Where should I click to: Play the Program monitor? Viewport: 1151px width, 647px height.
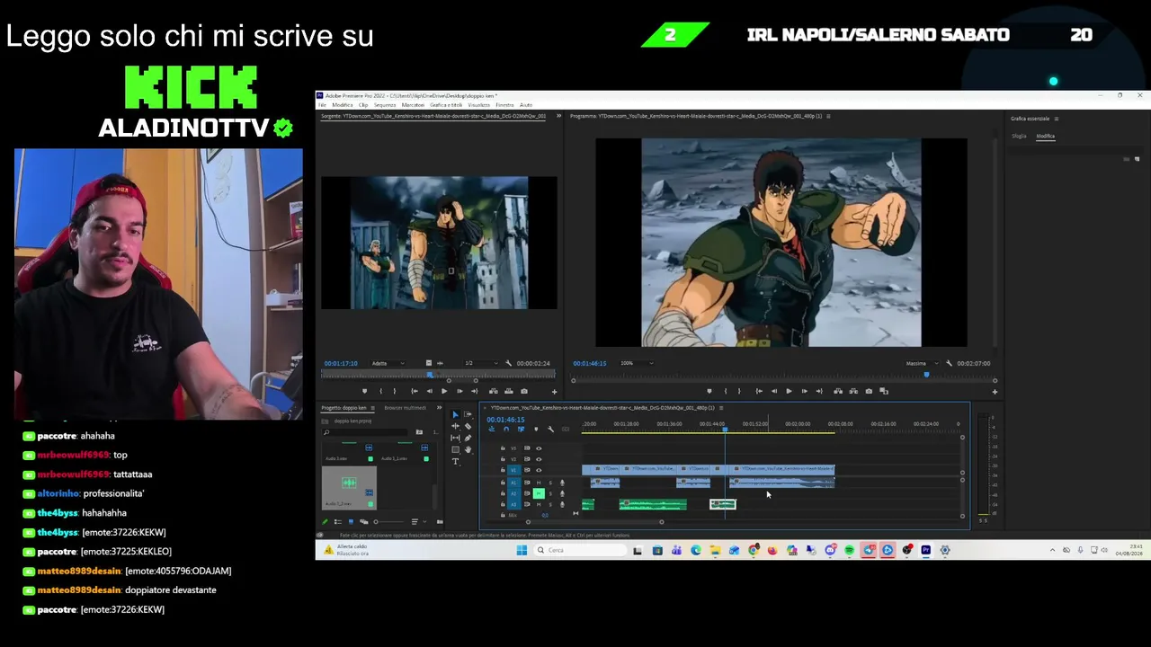click(789, 391)
